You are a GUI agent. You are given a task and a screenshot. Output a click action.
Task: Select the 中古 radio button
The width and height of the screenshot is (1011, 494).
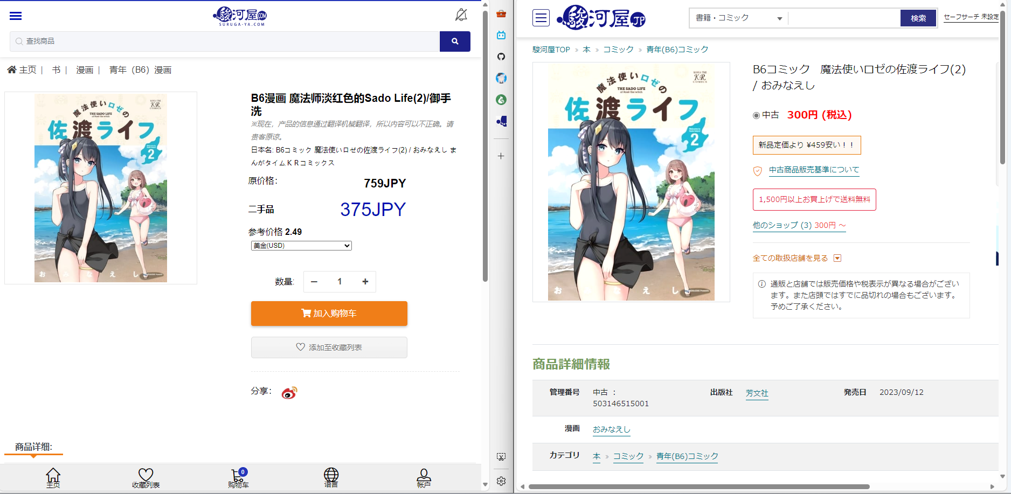757,115
